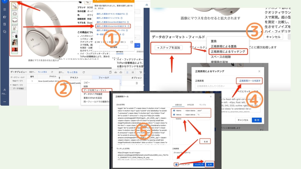Click 保存 in the マッチング dialog

click(x=257, y=120)
